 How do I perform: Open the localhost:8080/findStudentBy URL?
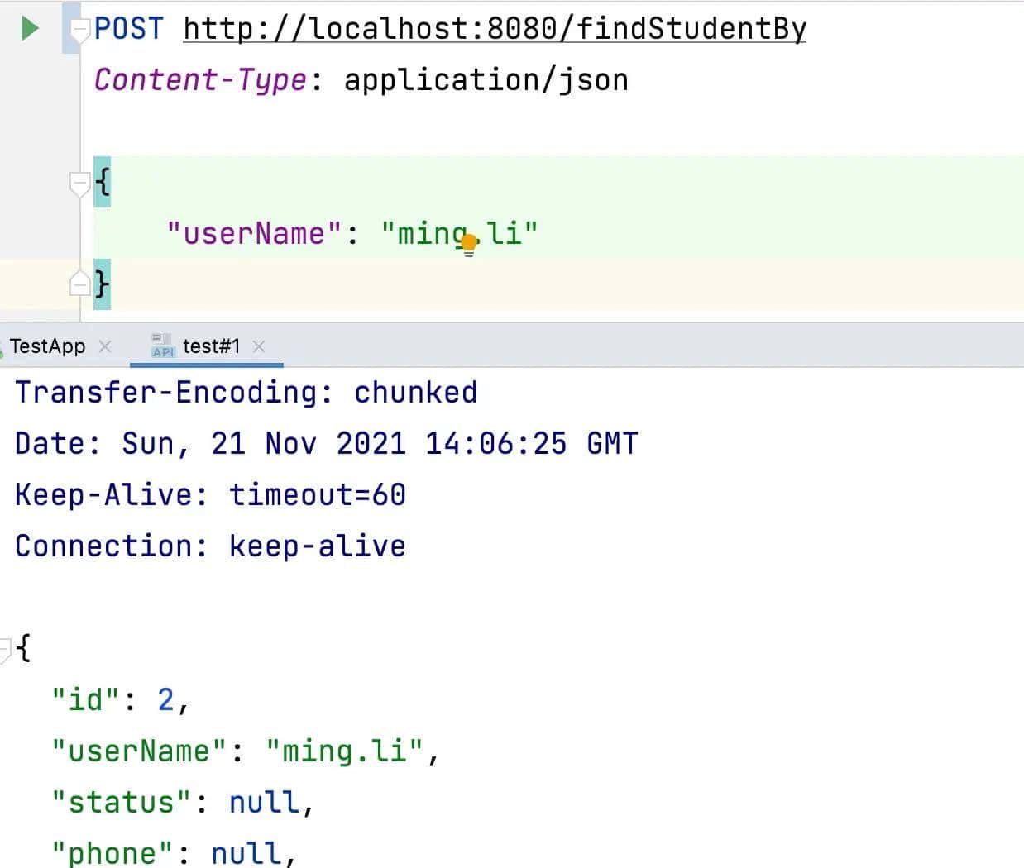coord(494,29)
